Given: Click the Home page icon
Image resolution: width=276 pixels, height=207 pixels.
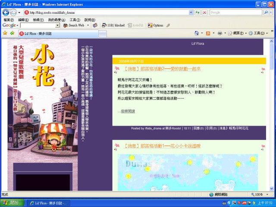Looking at the screenshot, I should click(x=197, y=33).
